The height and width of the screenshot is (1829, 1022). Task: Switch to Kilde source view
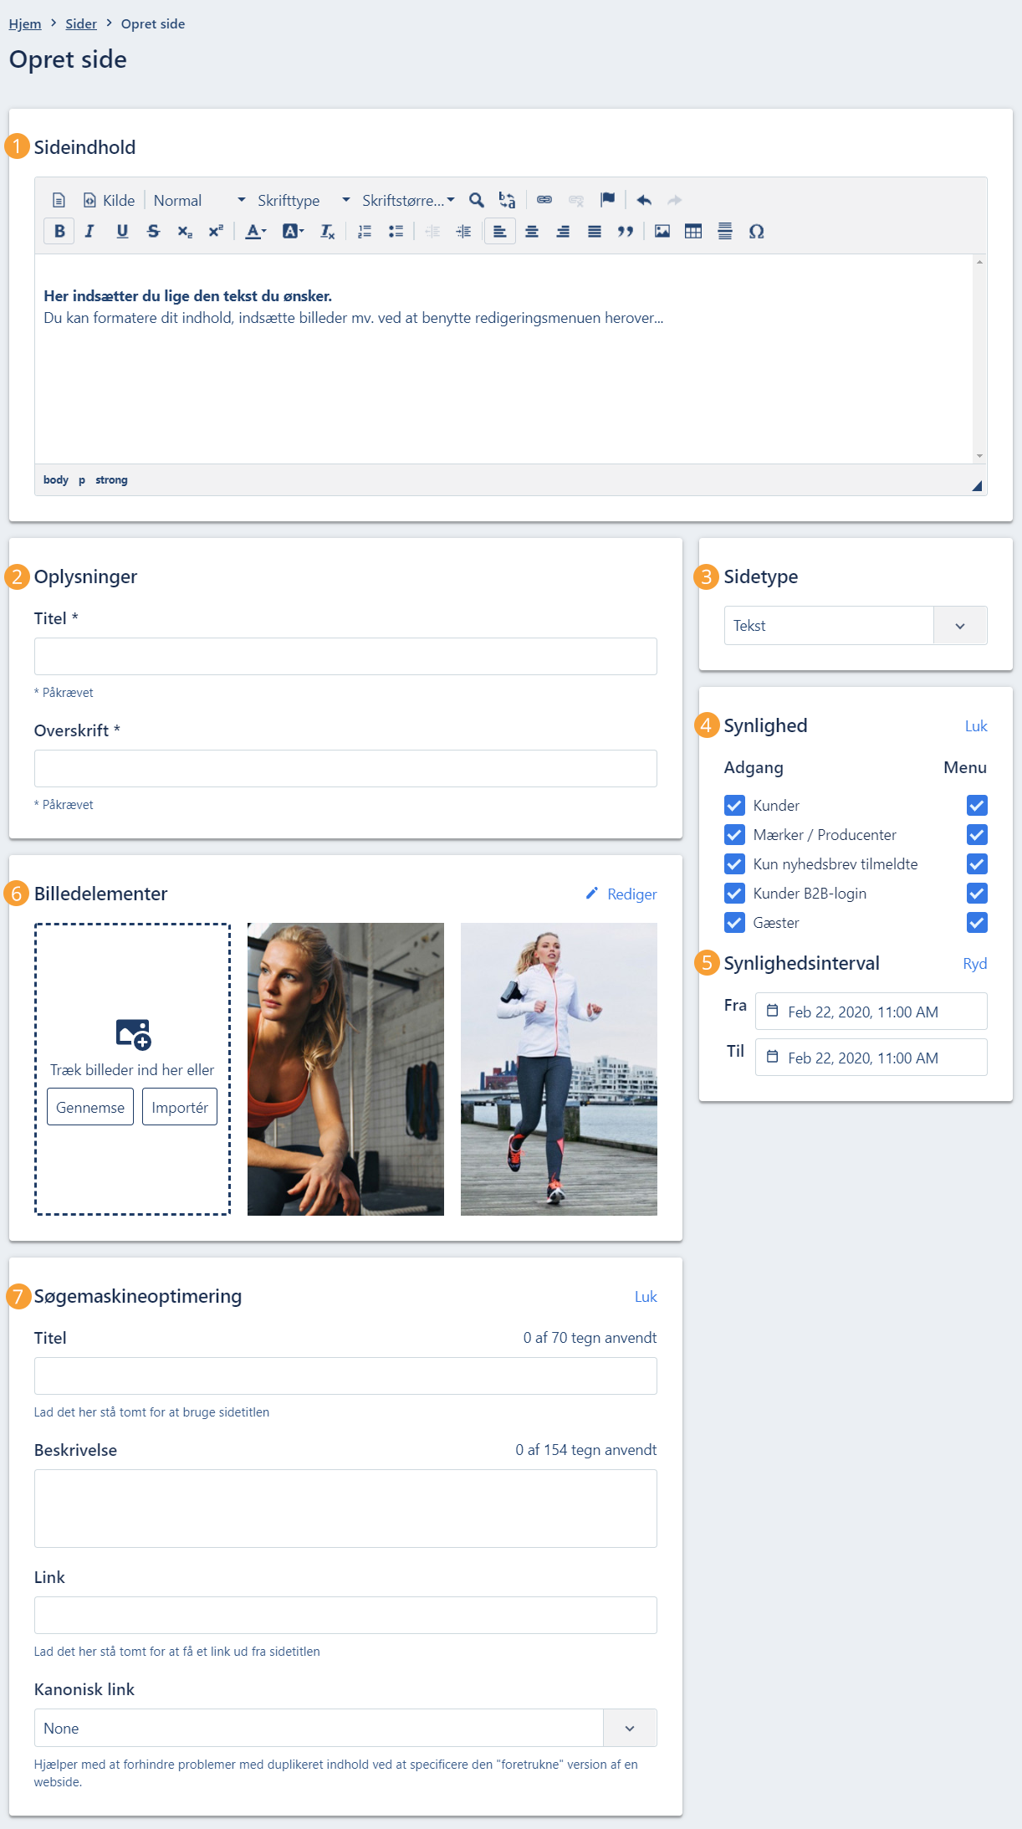click(109, 200)
